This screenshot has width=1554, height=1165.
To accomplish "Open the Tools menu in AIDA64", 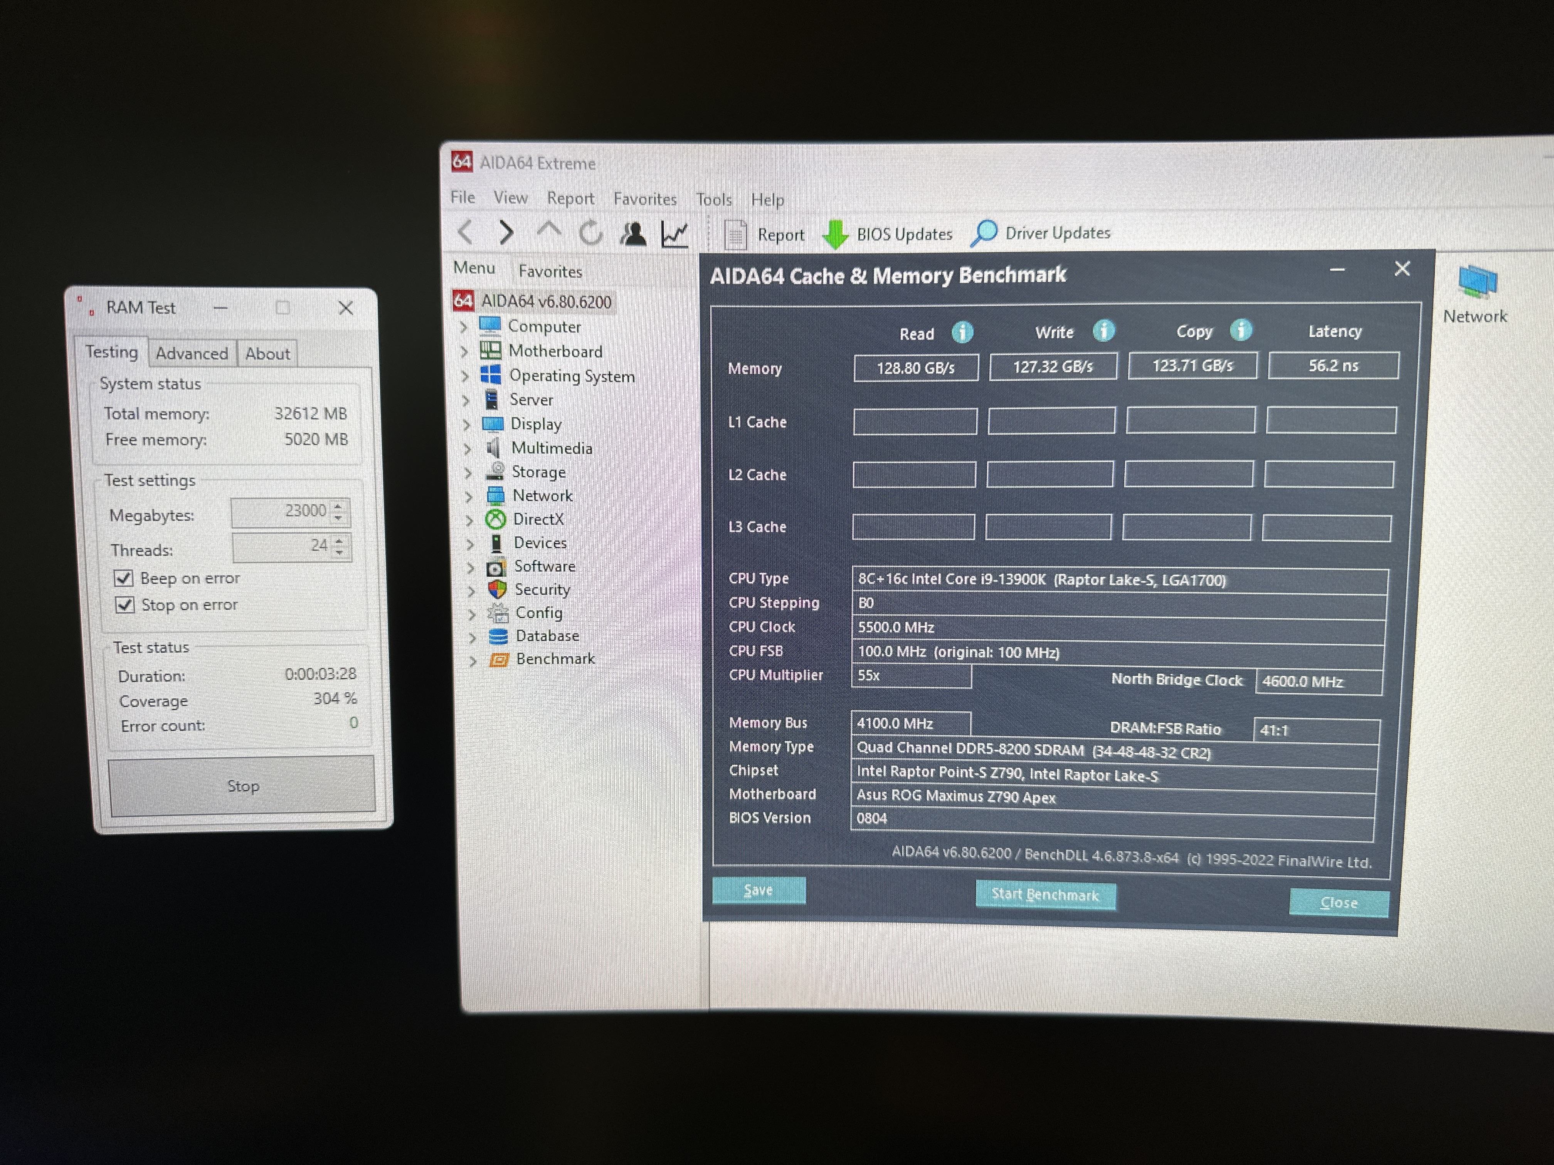I will pos(714,200).
